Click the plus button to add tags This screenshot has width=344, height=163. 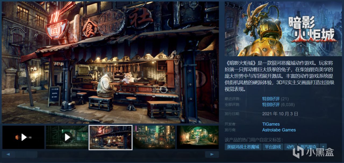pos(323,147)
